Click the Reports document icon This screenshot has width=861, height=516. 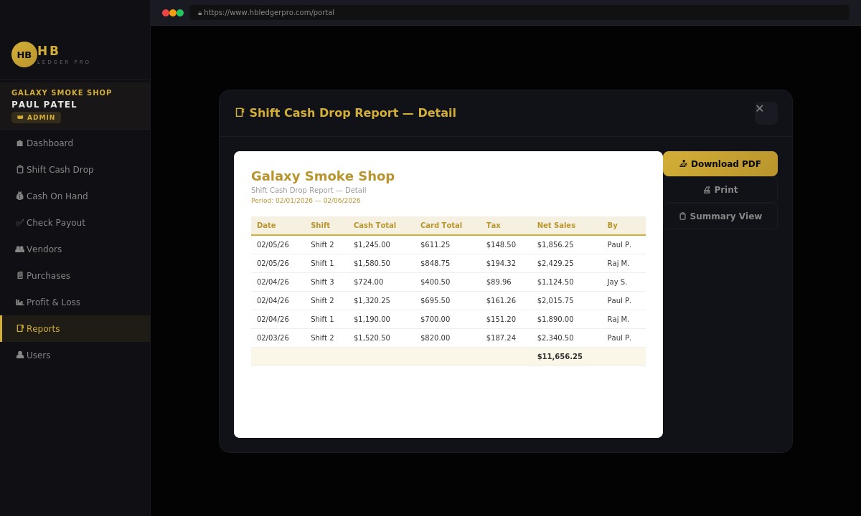19,328
